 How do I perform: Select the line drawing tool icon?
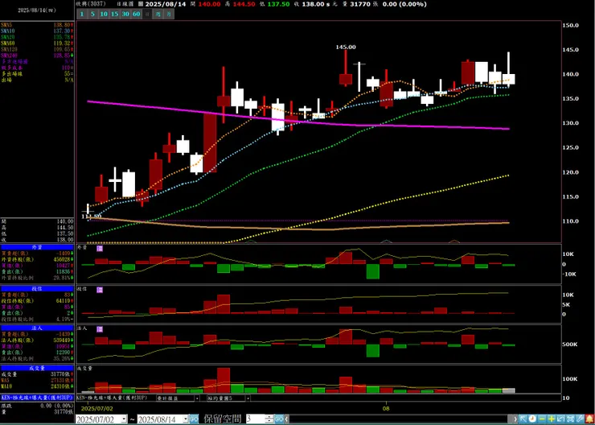click(x=580, y=419)
